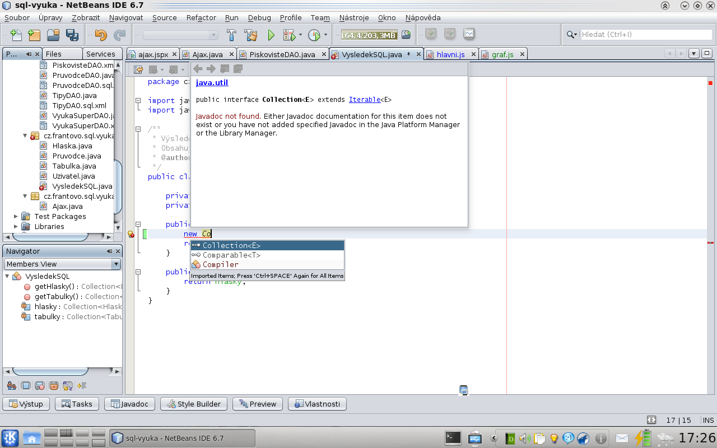
Task: Click the Tasks button
Action: click(x=77, y=404)
